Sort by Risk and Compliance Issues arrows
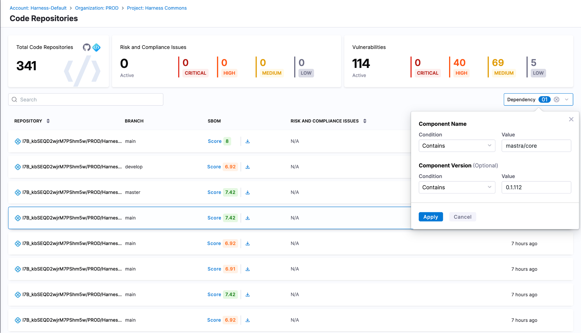 365,121
